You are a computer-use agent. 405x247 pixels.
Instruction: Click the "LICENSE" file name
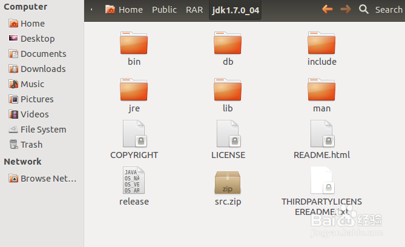pos(228,155)
